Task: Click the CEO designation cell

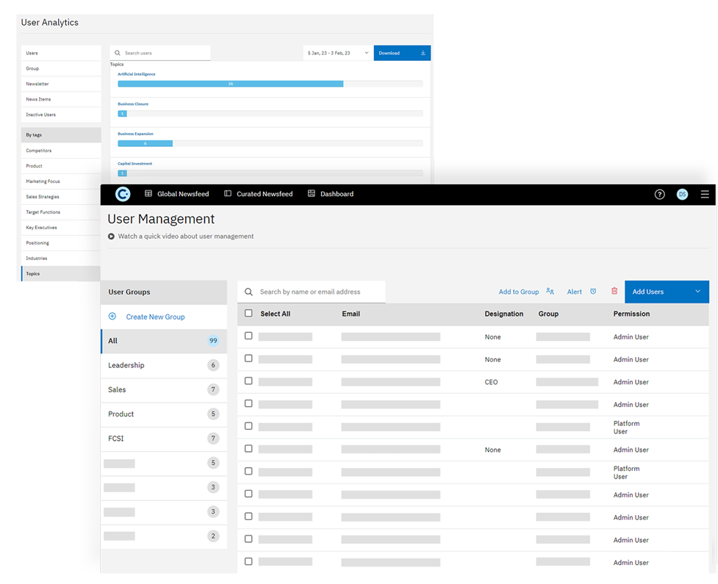Action: 491,382
